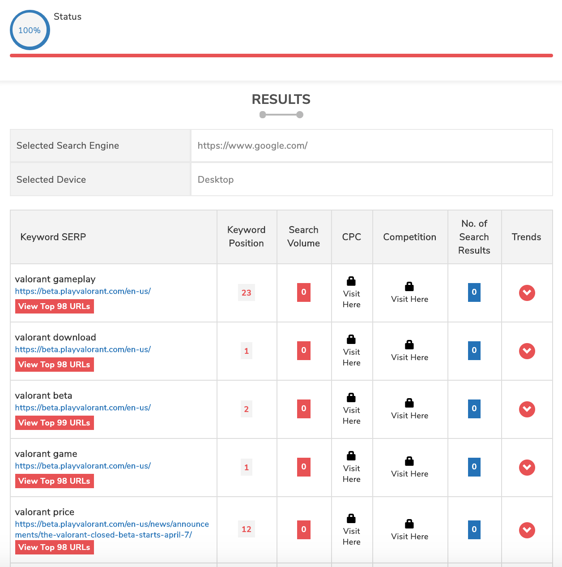The width and height of the screenshot is (562, 567).
Task: Click the Competition lock icon for valorant download
Action: point(409,345)
